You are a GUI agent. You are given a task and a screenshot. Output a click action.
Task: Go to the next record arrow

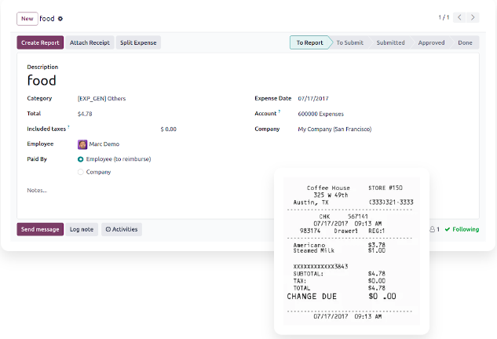tap(476, 17)
